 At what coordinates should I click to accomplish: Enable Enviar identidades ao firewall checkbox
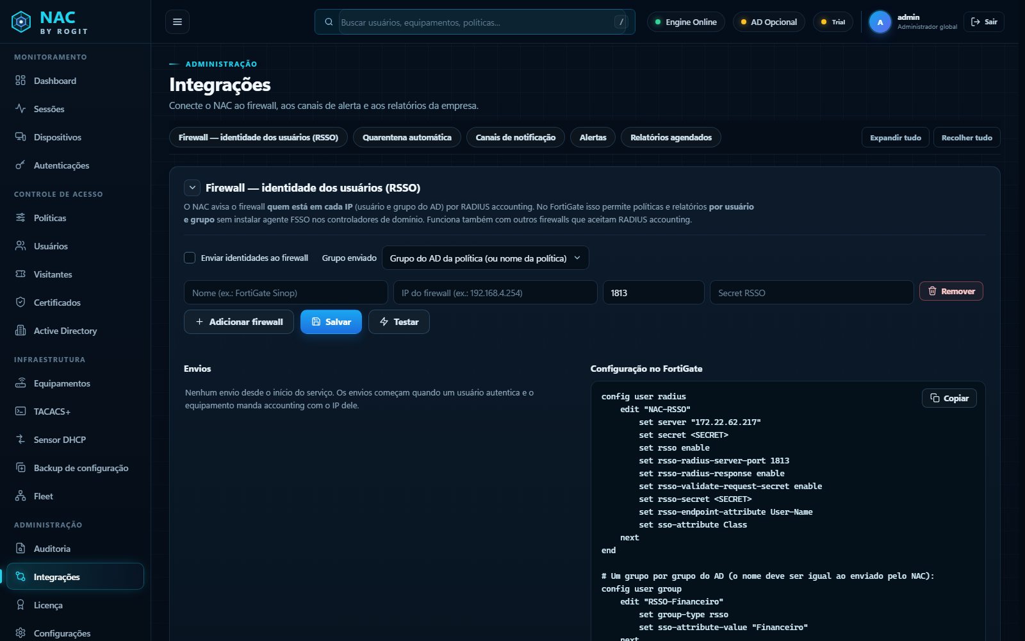tap(190, 258)
